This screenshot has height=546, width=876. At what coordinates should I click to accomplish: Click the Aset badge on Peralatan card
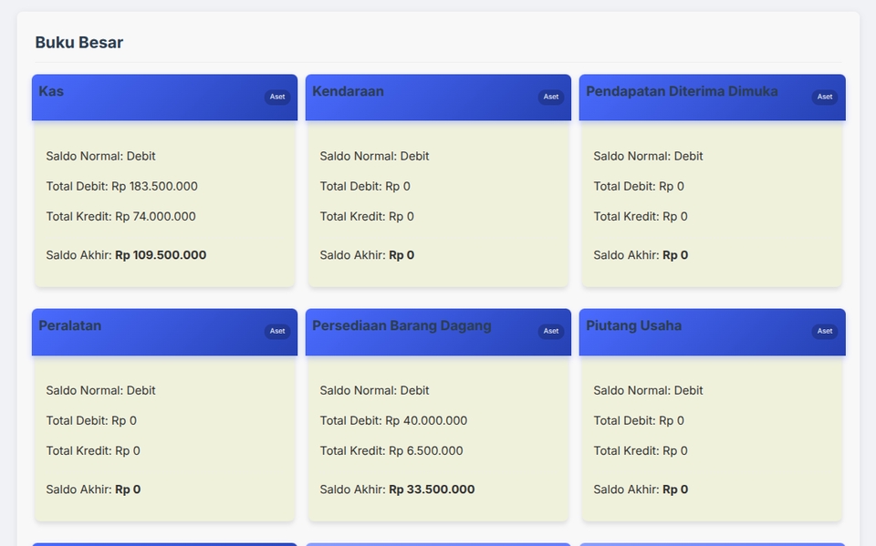pyautogui.click(x=277, y=331)
